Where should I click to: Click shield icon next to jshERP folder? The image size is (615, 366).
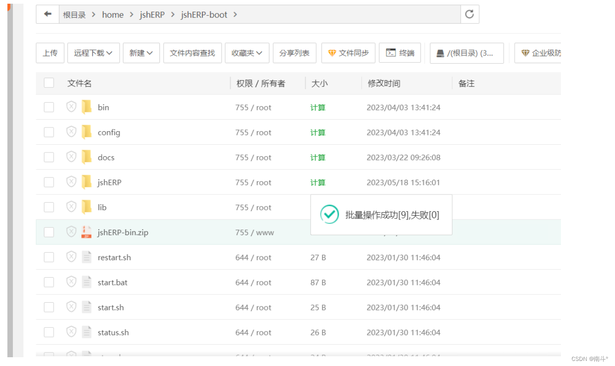tap(71, 182)
